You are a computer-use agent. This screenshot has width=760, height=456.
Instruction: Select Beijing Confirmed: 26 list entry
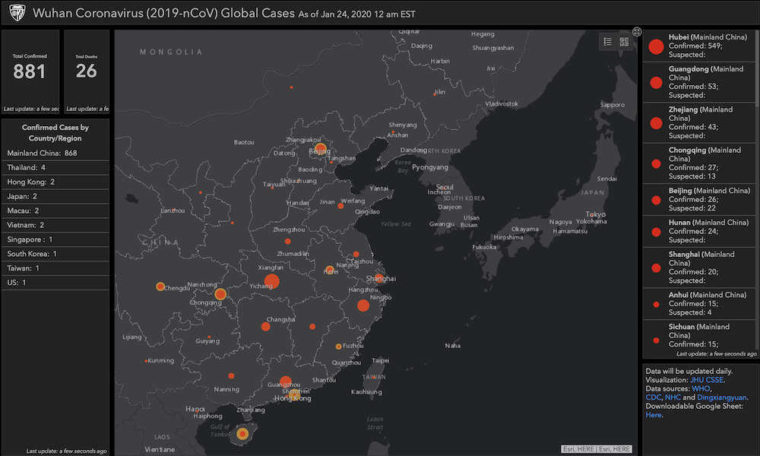click(699, 199)
